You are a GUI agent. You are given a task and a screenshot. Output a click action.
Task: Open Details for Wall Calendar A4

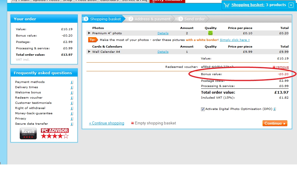pos(163,52)
